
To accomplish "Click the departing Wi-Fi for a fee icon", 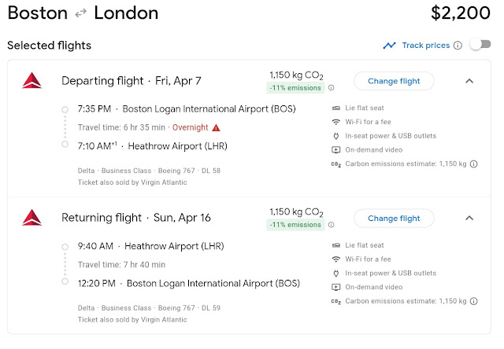I will tap(336, 122).
